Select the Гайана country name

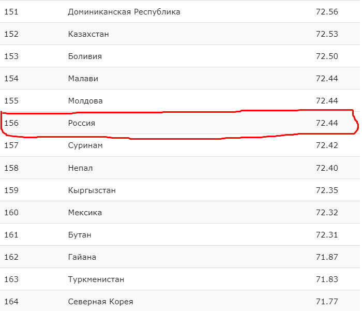pyautogui.click(x=82, y=257)
